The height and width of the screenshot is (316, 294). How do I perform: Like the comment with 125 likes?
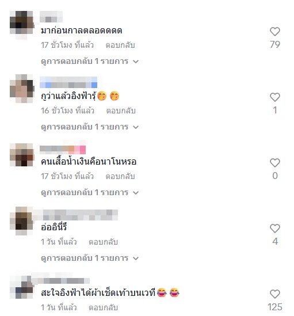(x=274, y=294)
